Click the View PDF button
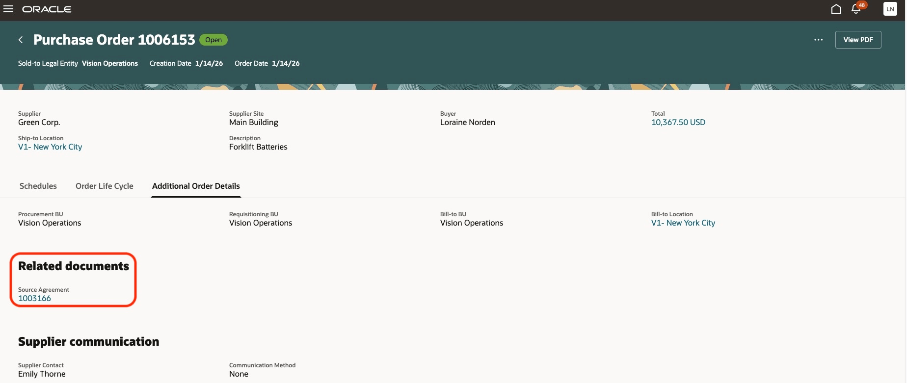This screenshot has height=383, width=907. coord(858,40)
